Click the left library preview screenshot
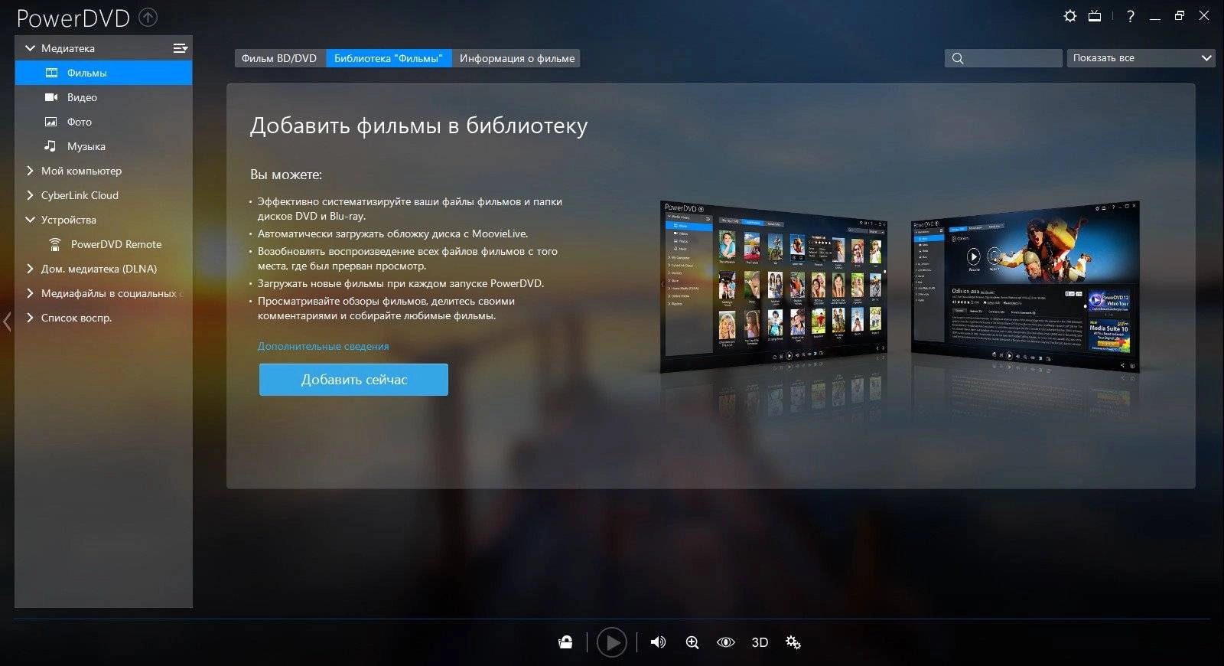1224x666 pixels. click(773, 286)
